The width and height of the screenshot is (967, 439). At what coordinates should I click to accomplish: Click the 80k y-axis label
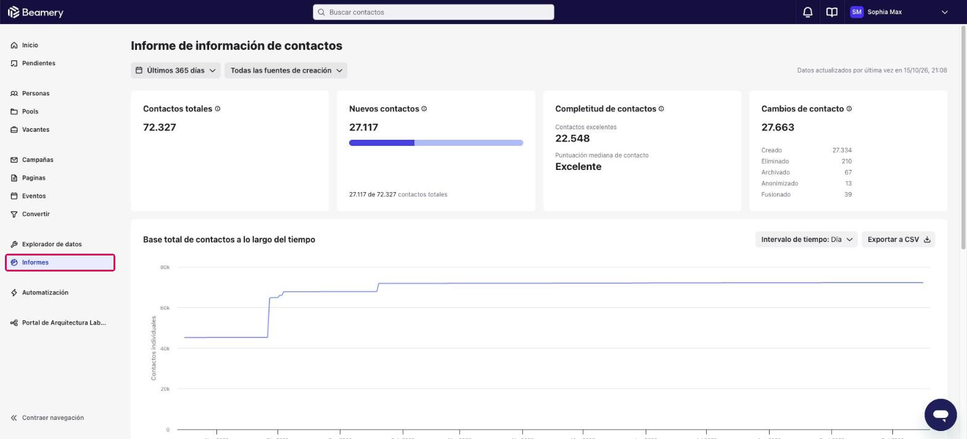click(x=165, y=267)
